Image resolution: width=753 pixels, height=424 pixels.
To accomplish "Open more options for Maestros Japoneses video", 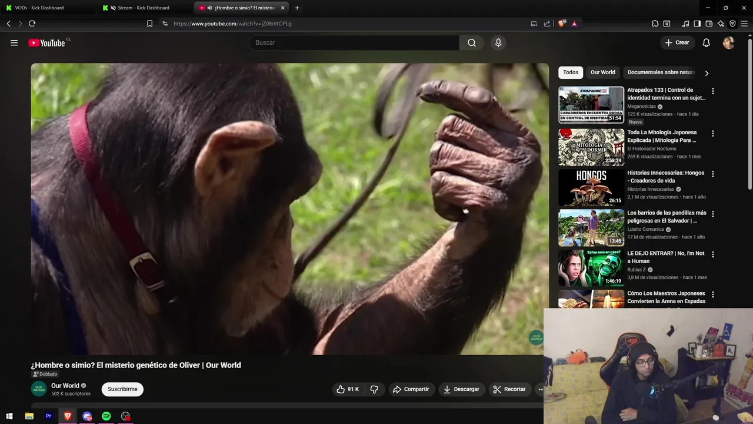I will [712, 294].
